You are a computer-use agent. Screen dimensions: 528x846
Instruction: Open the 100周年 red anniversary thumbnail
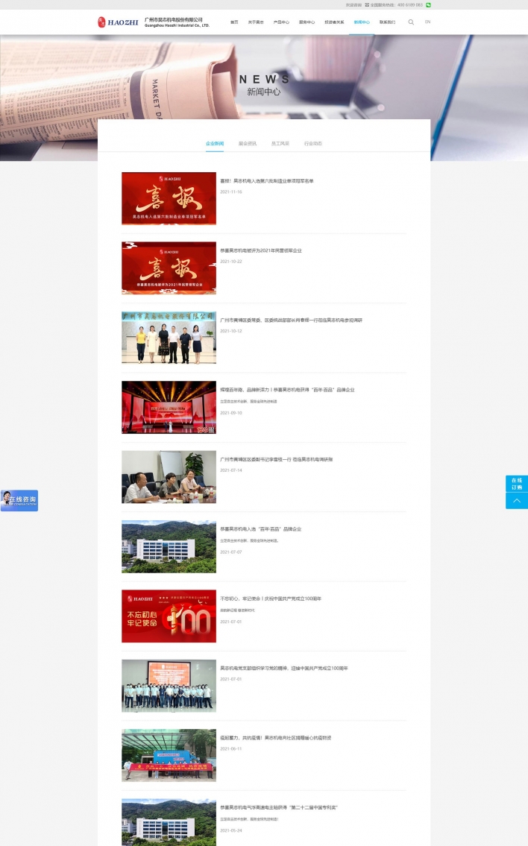pos(169,616)
